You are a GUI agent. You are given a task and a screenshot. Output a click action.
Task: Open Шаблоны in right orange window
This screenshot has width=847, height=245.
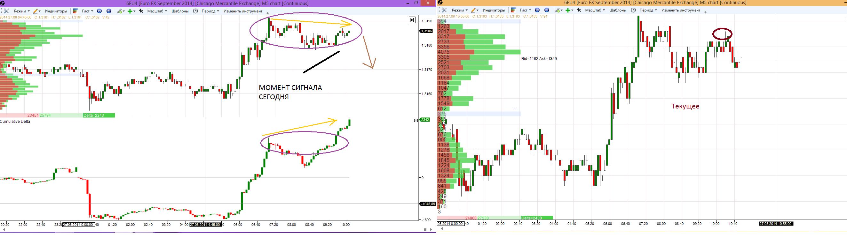618,10
